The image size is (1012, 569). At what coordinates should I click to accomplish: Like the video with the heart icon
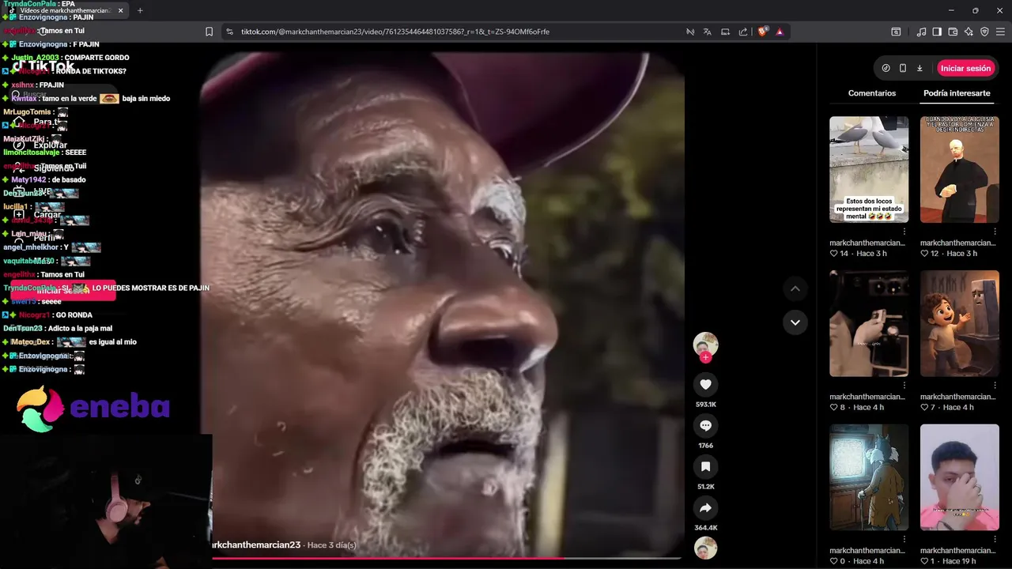click(705, 385)
